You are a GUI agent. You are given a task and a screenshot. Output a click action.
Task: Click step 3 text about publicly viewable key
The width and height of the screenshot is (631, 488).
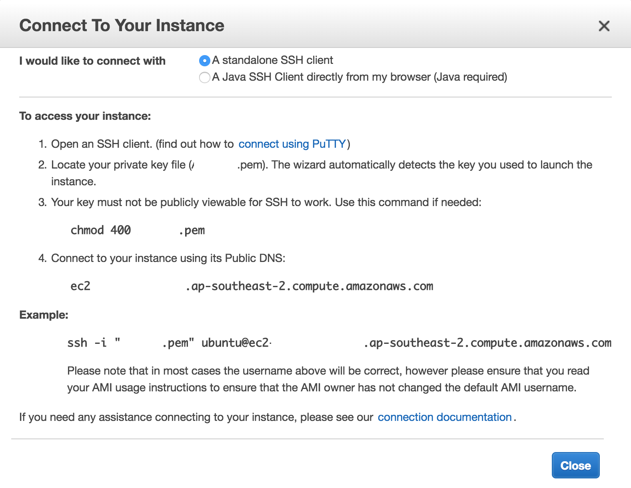pos(266,202)
